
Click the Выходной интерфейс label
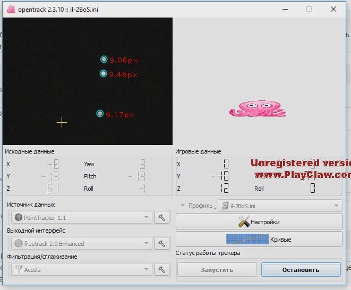(x=36, y=231)
